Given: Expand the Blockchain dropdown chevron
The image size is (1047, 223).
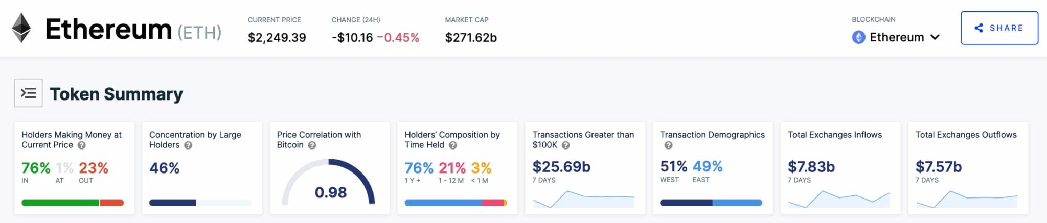Looking at the screenshot, I should coord(935,37).
